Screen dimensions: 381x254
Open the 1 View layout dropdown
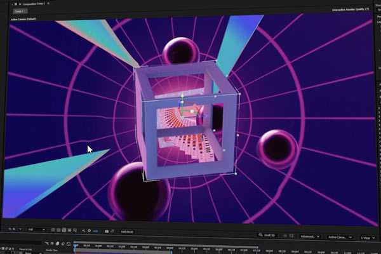click(368, 237)
